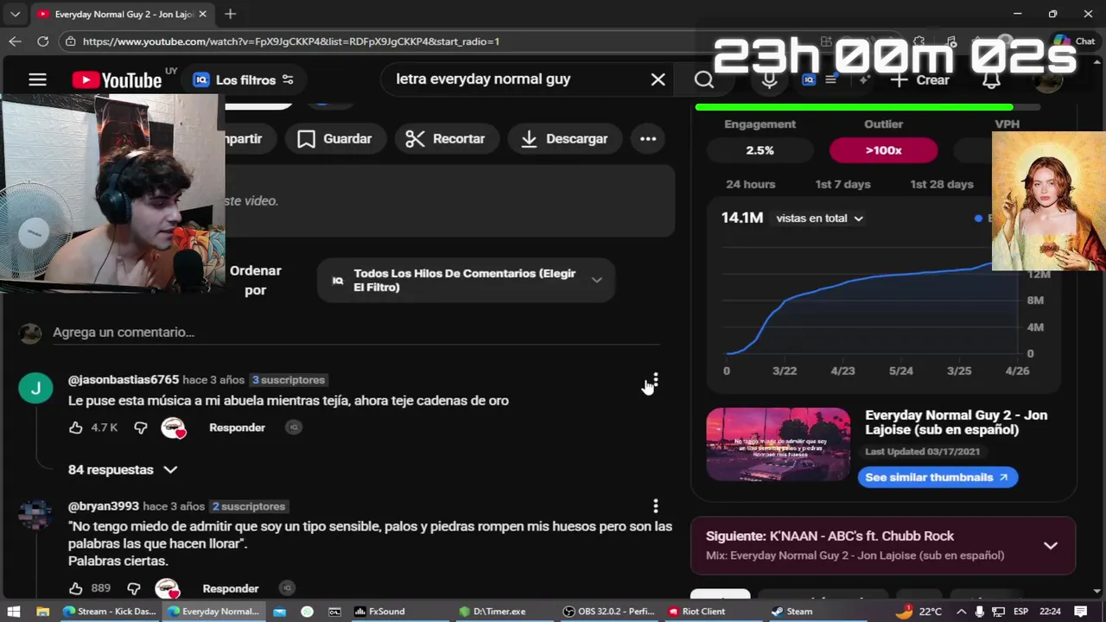The image size is (1106, 622).
Task: Open more actions three-dot menu beside Descargar
Action: (x=648, y=138)
